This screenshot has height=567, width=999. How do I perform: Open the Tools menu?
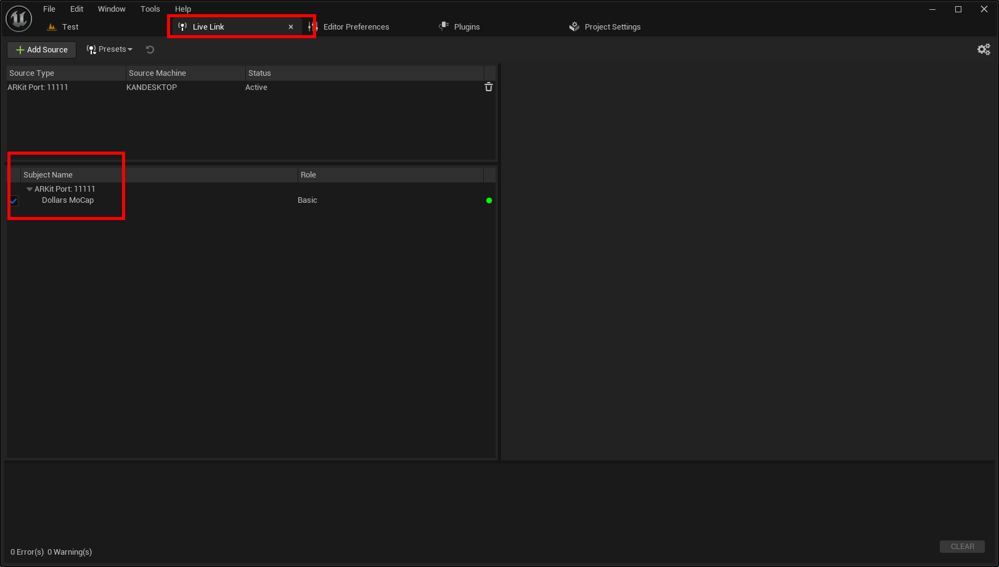tap(150, 9)
